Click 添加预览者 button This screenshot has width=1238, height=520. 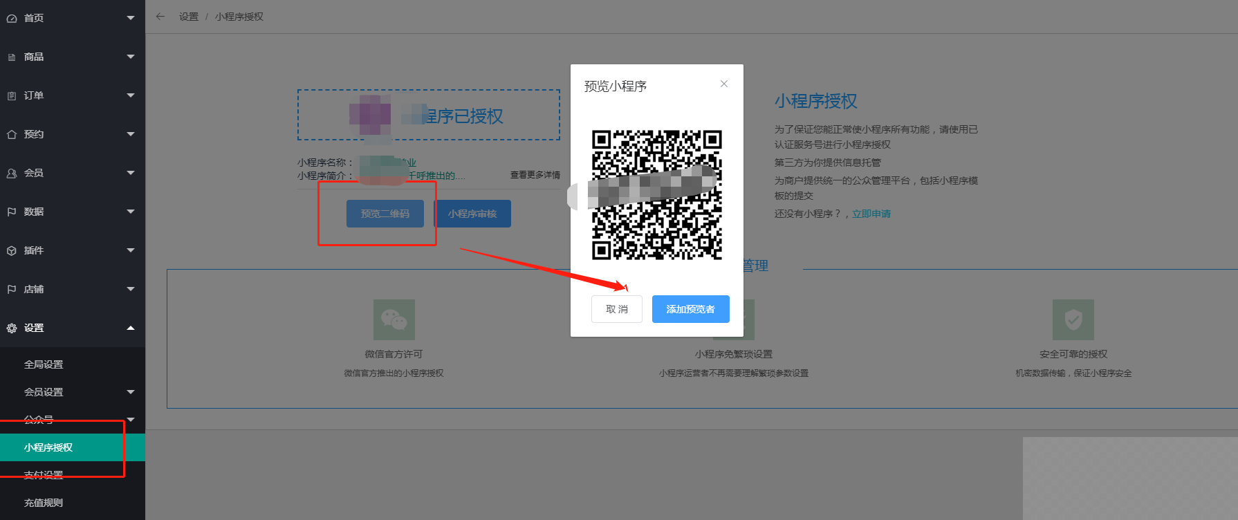[691, 309]
